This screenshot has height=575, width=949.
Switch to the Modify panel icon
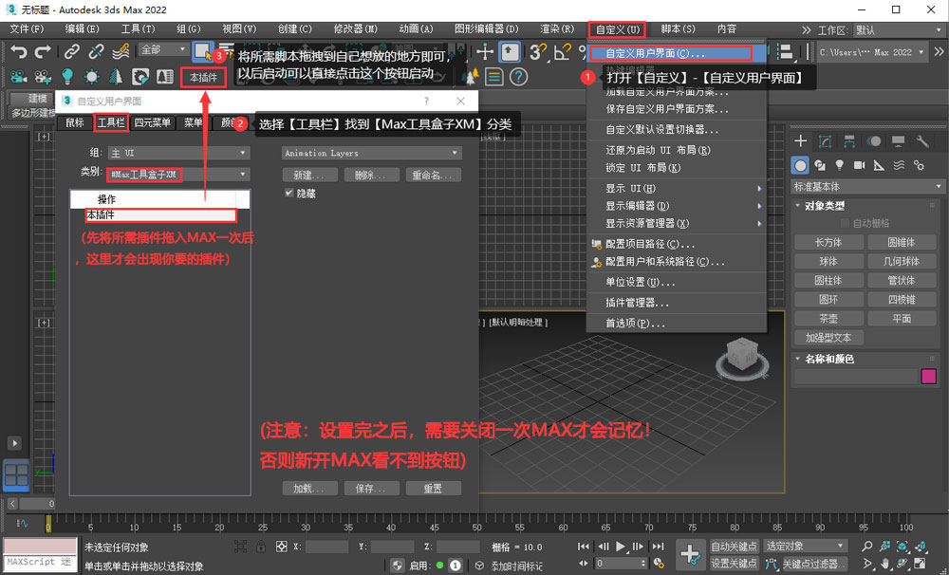coord(825,141)
